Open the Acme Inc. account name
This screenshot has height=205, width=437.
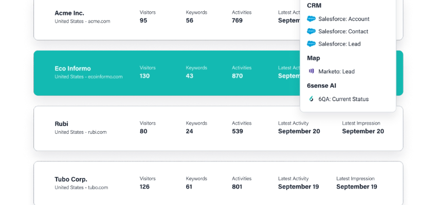69,13
